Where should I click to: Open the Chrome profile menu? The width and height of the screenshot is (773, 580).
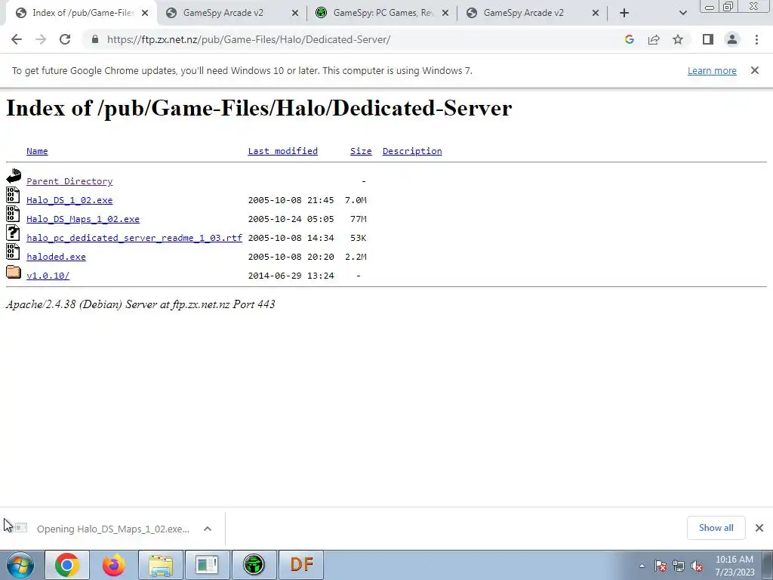tap(732, 39)
